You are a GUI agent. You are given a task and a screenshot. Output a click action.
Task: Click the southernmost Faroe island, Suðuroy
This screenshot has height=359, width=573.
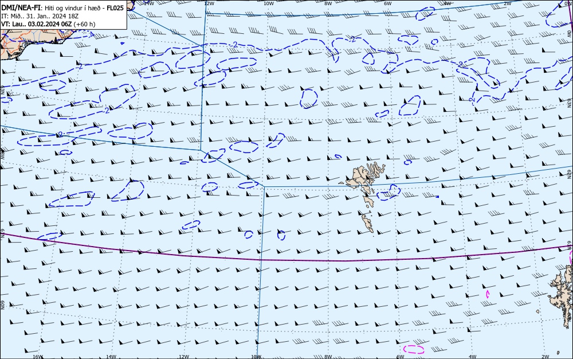tap(367, 223)
